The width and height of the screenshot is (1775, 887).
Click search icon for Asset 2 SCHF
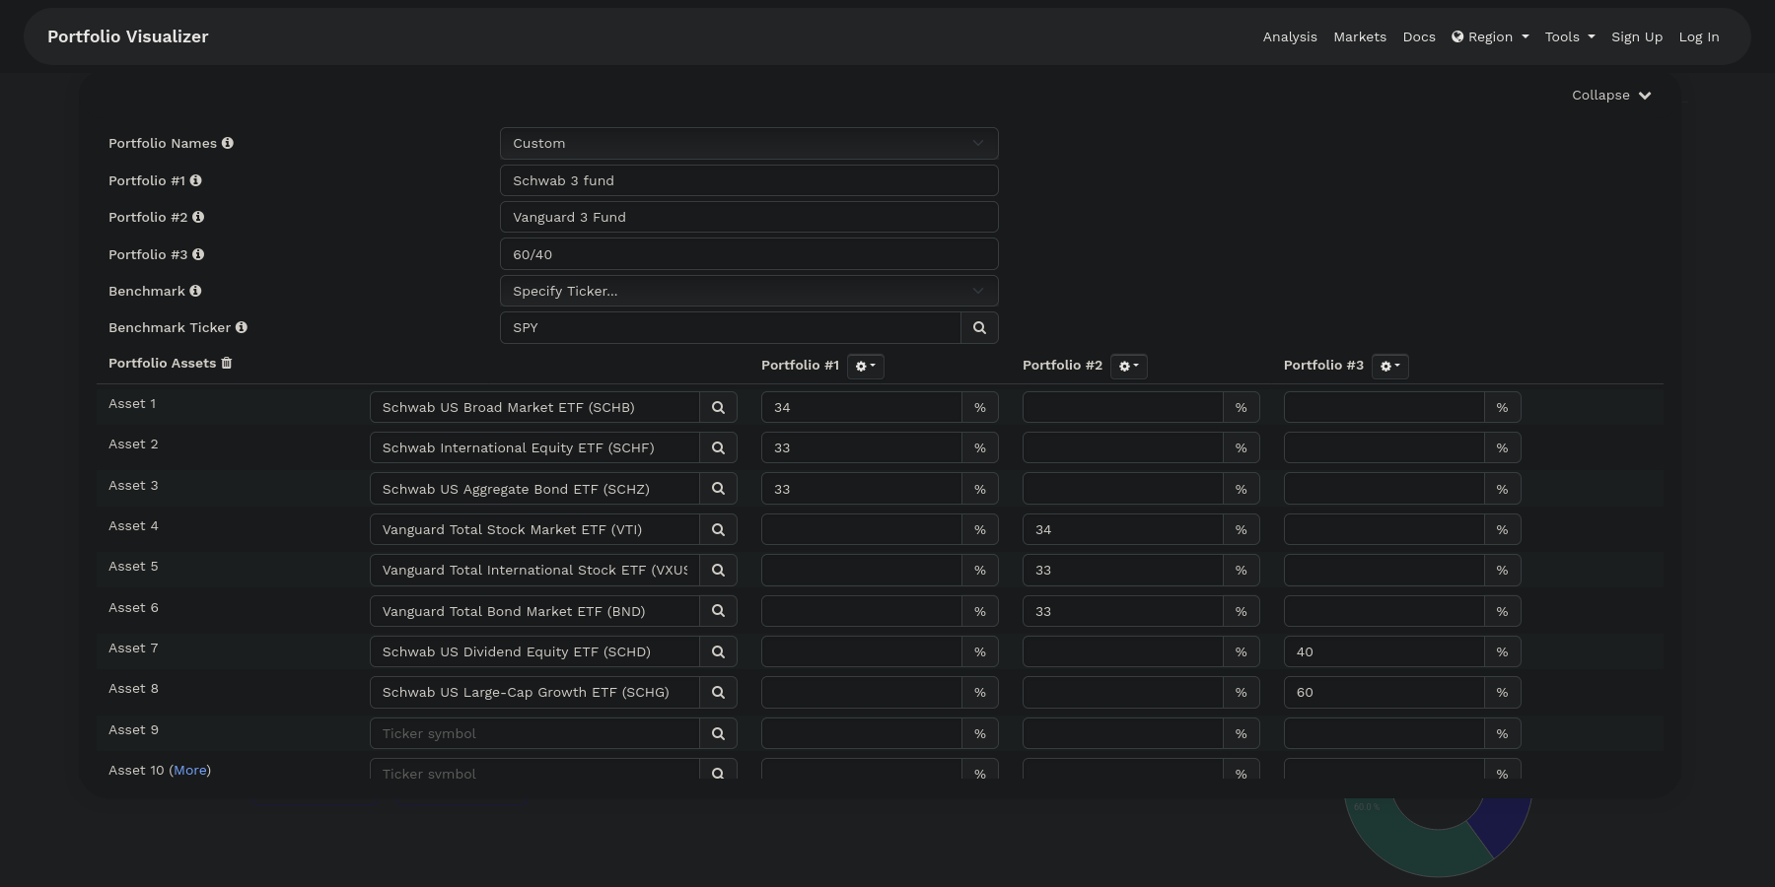[718, 447]
